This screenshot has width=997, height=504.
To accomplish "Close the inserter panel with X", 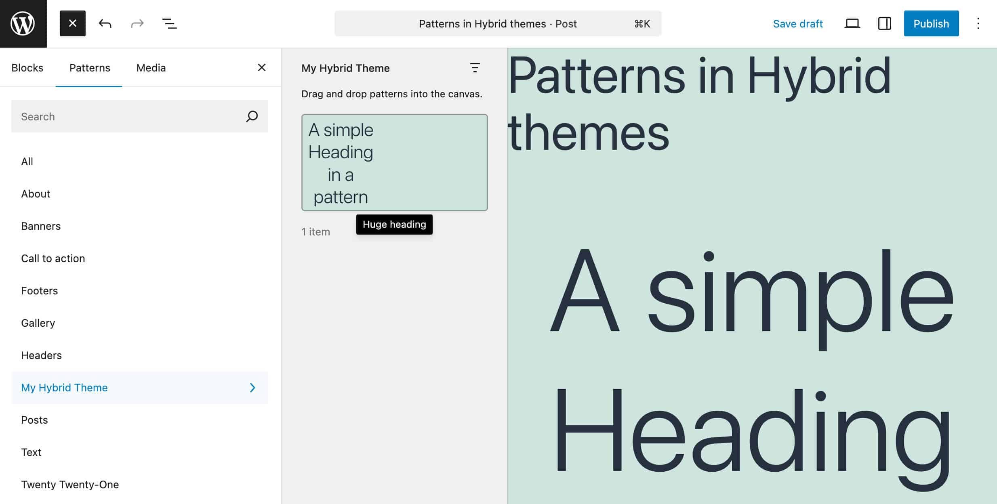I will click(262, 67).
